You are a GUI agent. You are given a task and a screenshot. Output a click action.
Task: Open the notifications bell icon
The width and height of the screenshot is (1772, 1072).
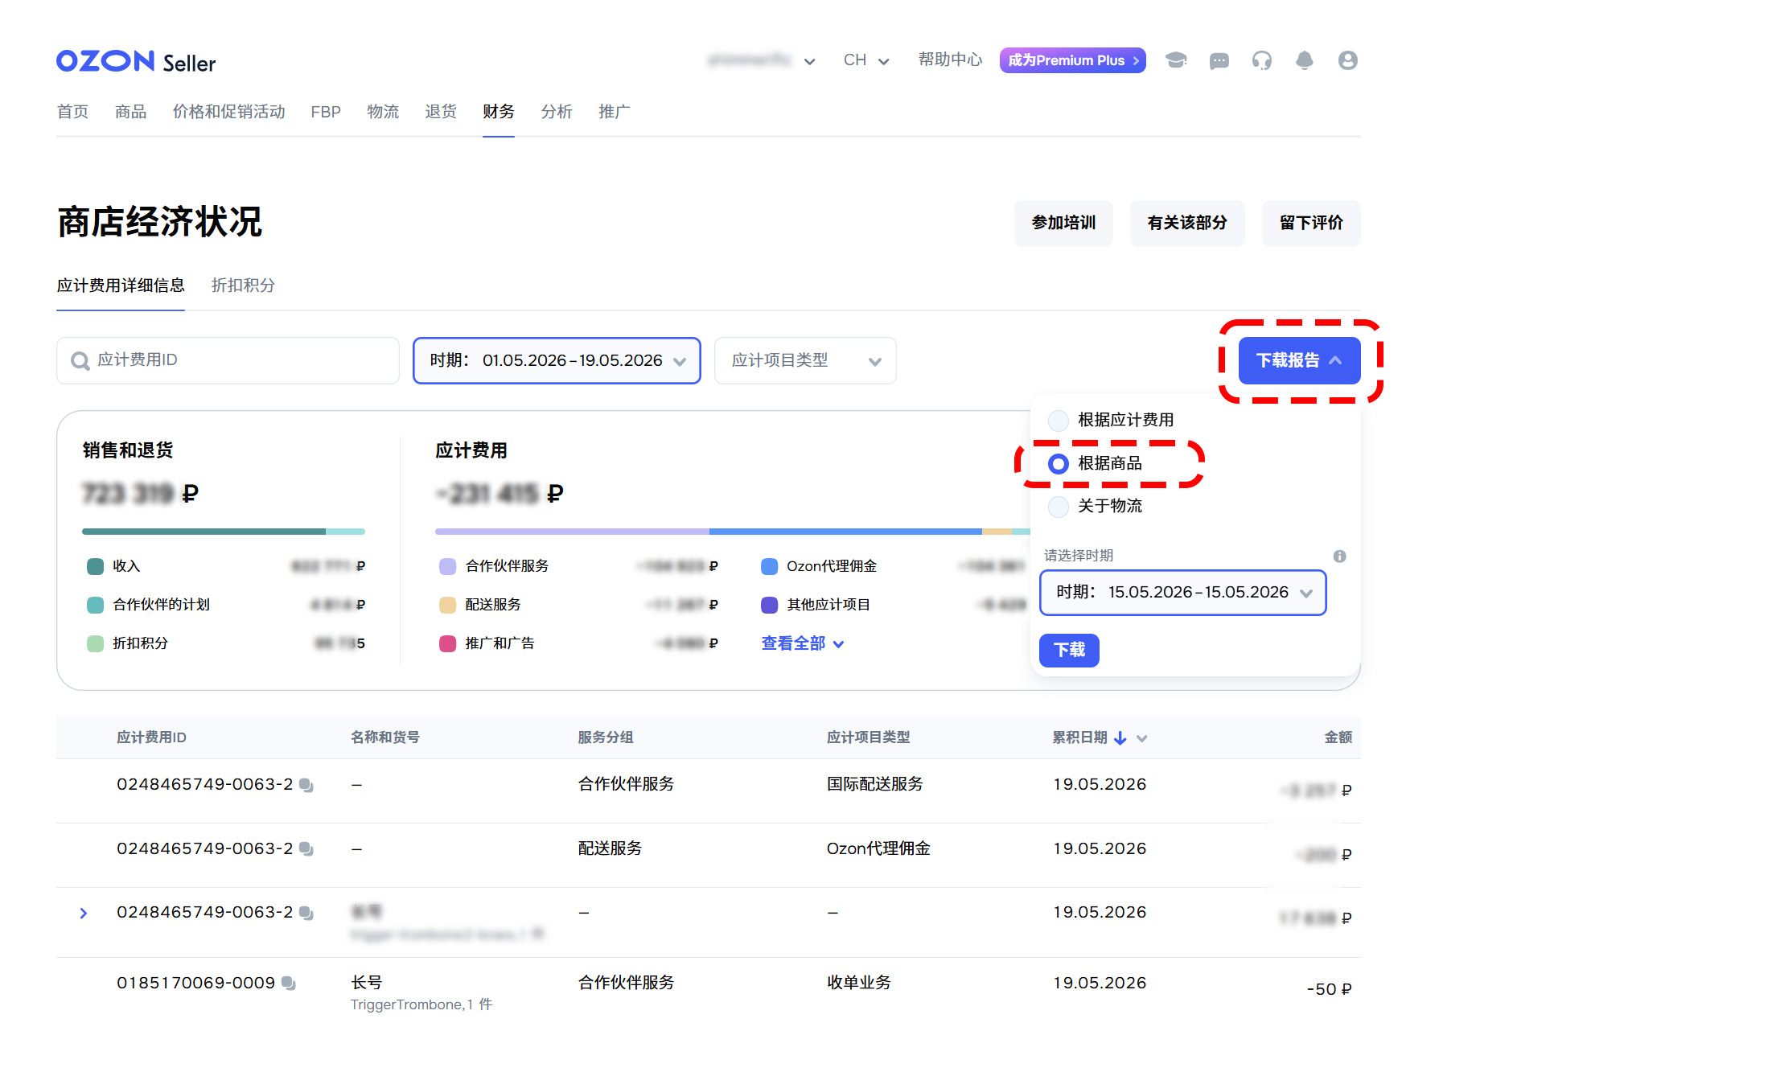1305,60
